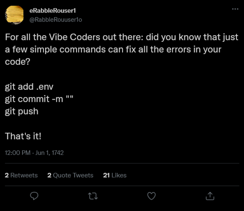This screenshot has width=244, height=211.
Task: Show the 2 Quote Tweets
Action: [x=70, y=175]
